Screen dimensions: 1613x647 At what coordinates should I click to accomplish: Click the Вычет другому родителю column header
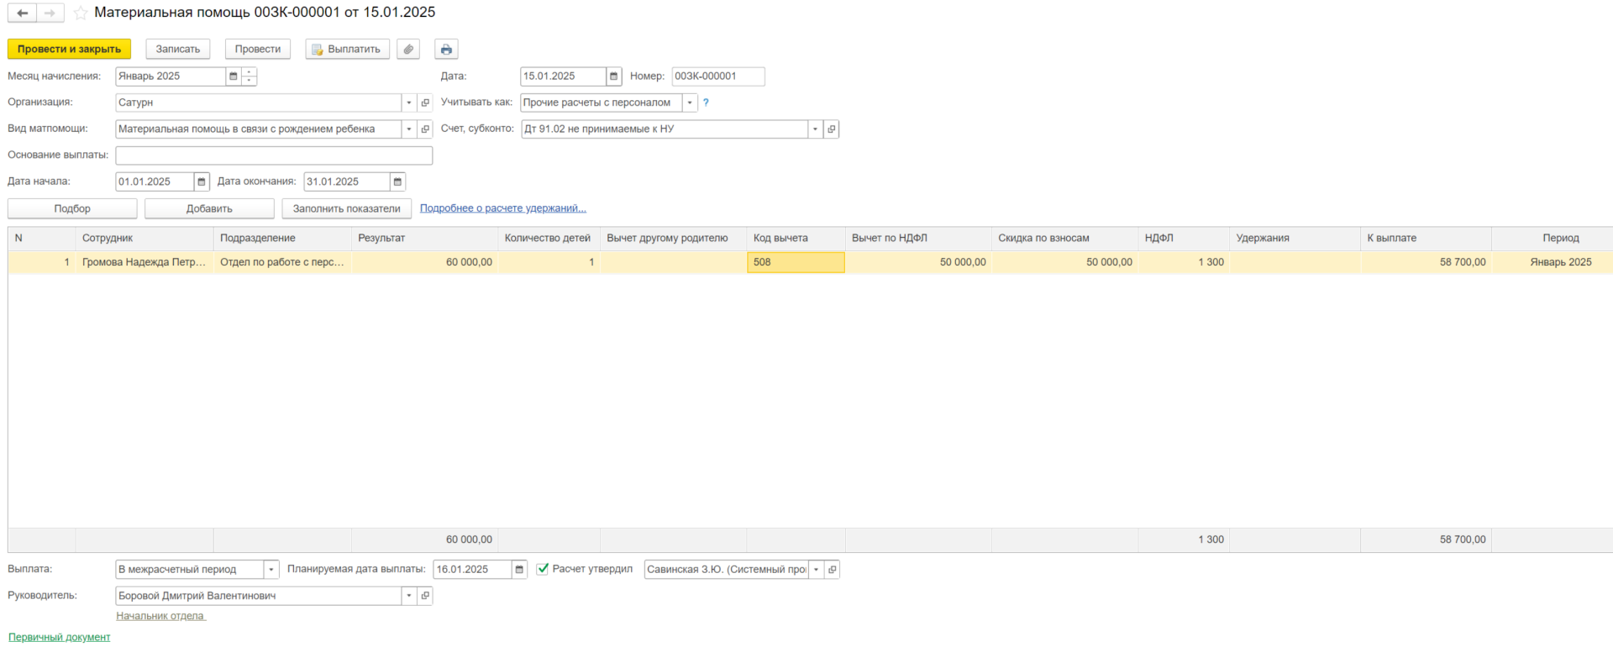[673, 238]
